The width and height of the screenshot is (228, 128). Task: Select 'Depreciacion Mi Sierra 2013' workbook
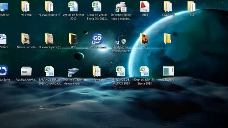(144, 71)
